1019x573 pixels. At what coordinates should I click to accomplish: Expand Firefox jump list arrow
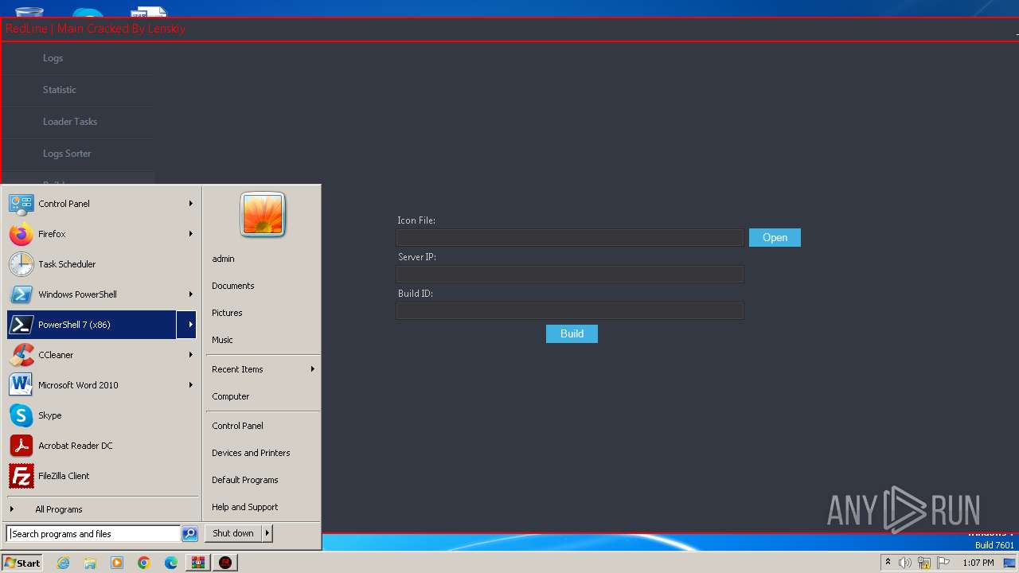[191, 234]
